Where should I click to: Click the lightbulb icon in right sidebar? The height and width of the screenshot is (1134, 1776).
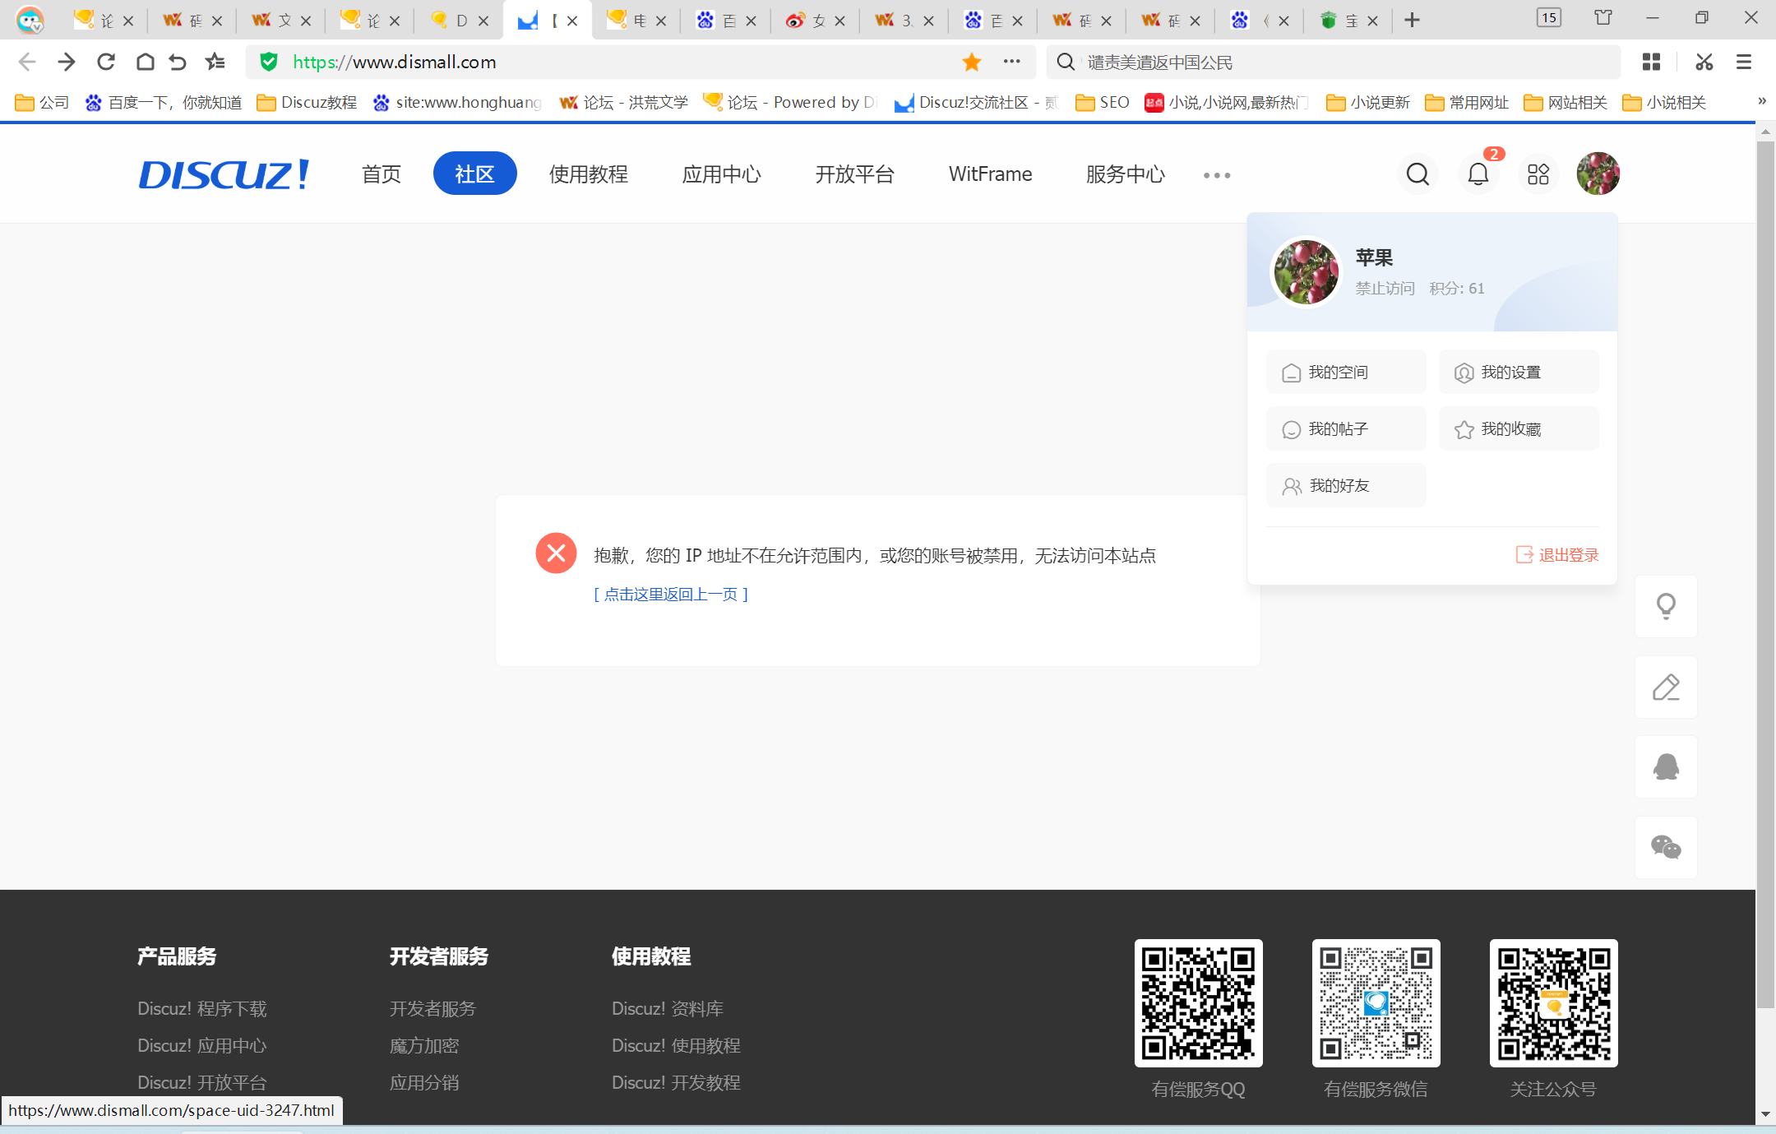tap(1666, 606)
